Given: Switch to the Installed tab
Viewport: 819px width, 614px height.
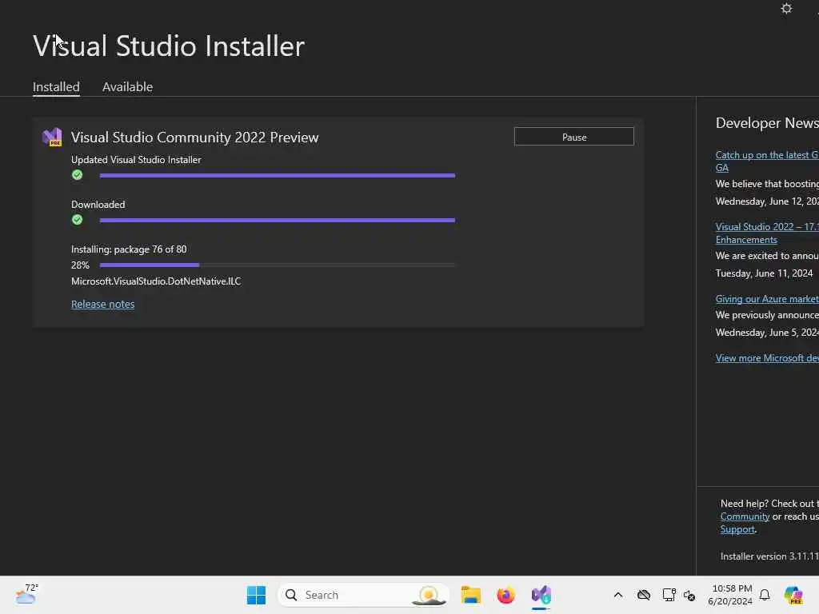Looking at the screenshot, I should point(56,86).
